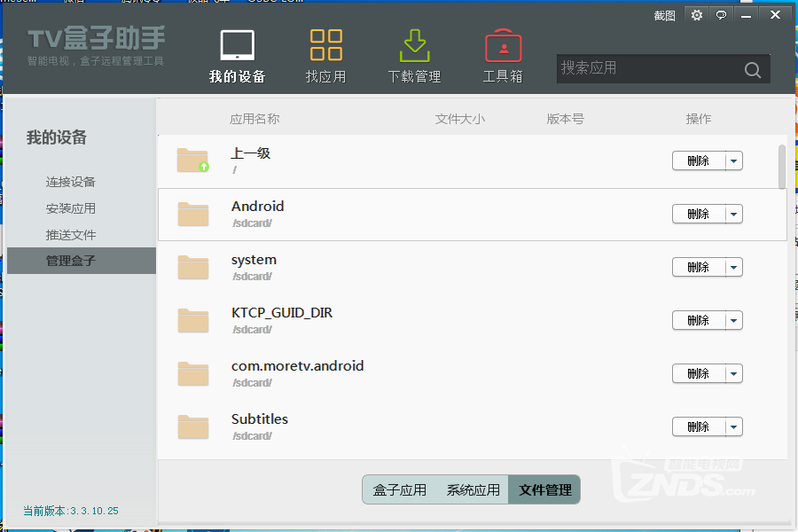
Task: Click 删除 for the Android folder
Action: [x=699, y=214]
